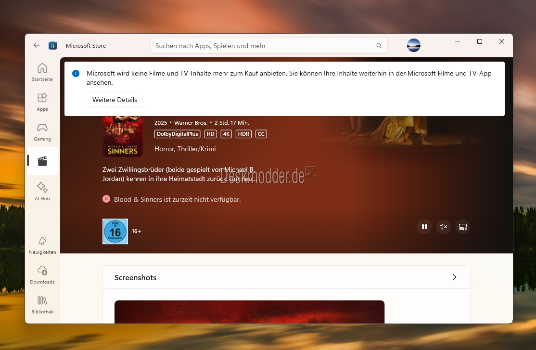536x350 pixels.
Task: Click the Microsoft Store logo icon
Action: 52,46
